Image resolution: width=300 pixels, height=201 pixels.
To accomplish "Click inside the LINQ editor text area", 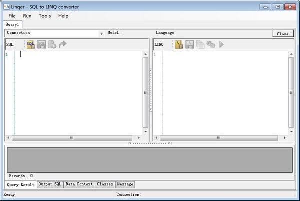I will (225, 93).
